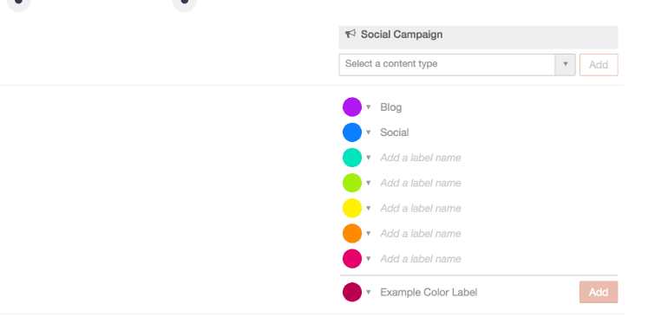Select the lime green color circle
668x330 pixels.
(352, 183)
